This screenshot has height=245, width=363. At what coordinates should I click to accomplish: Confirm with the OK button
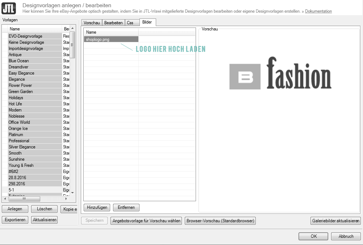click(x=313, y=236)
